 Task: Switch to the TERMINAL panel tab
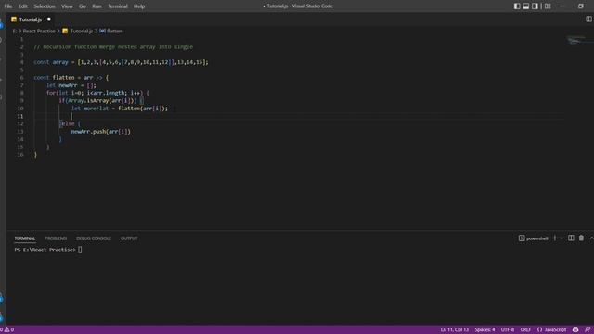tap(25, 238)
